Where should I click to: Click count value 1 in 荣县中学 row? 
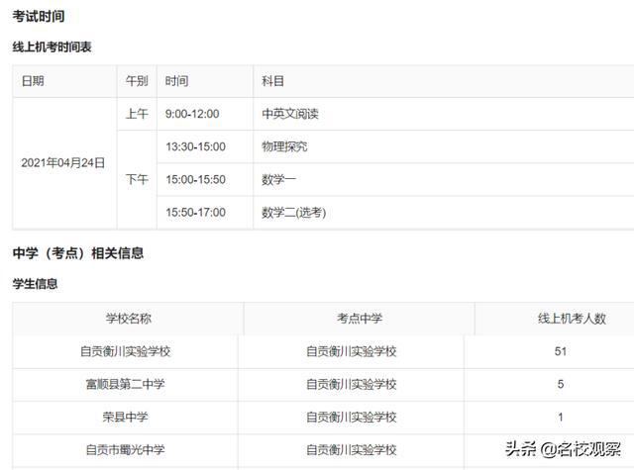coord(561,418)
